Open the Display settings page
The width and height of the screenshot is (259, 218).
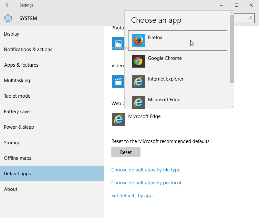(52, 34)
